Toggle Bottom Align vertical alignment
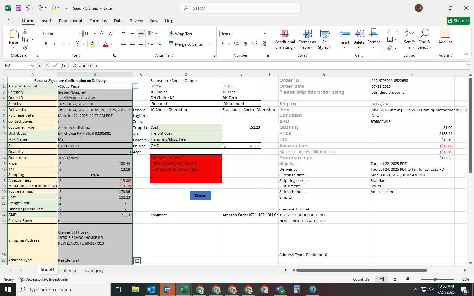 click(141, 34)
